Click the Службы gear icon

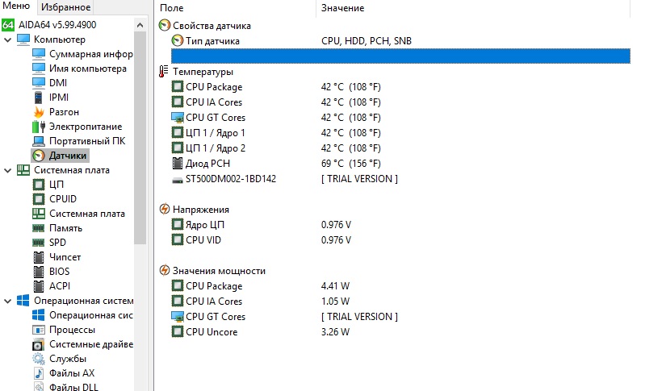tap(39, 359)
